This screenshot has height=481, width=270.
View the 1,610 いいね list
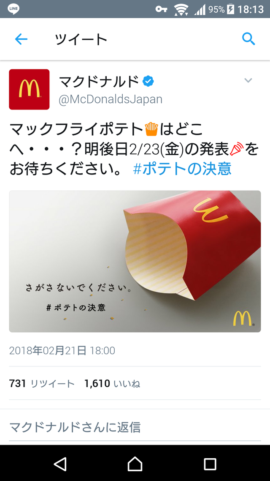pos(112,383)
